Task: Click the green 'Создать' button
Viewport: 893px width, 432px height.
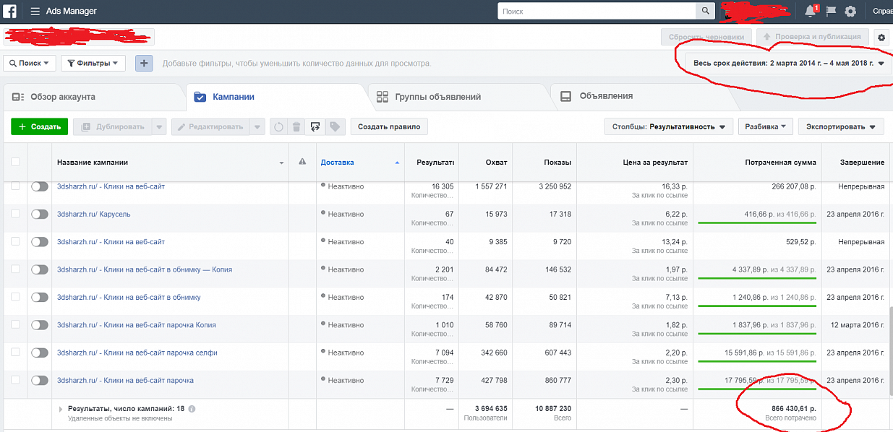Action: (x=40, y=127)
